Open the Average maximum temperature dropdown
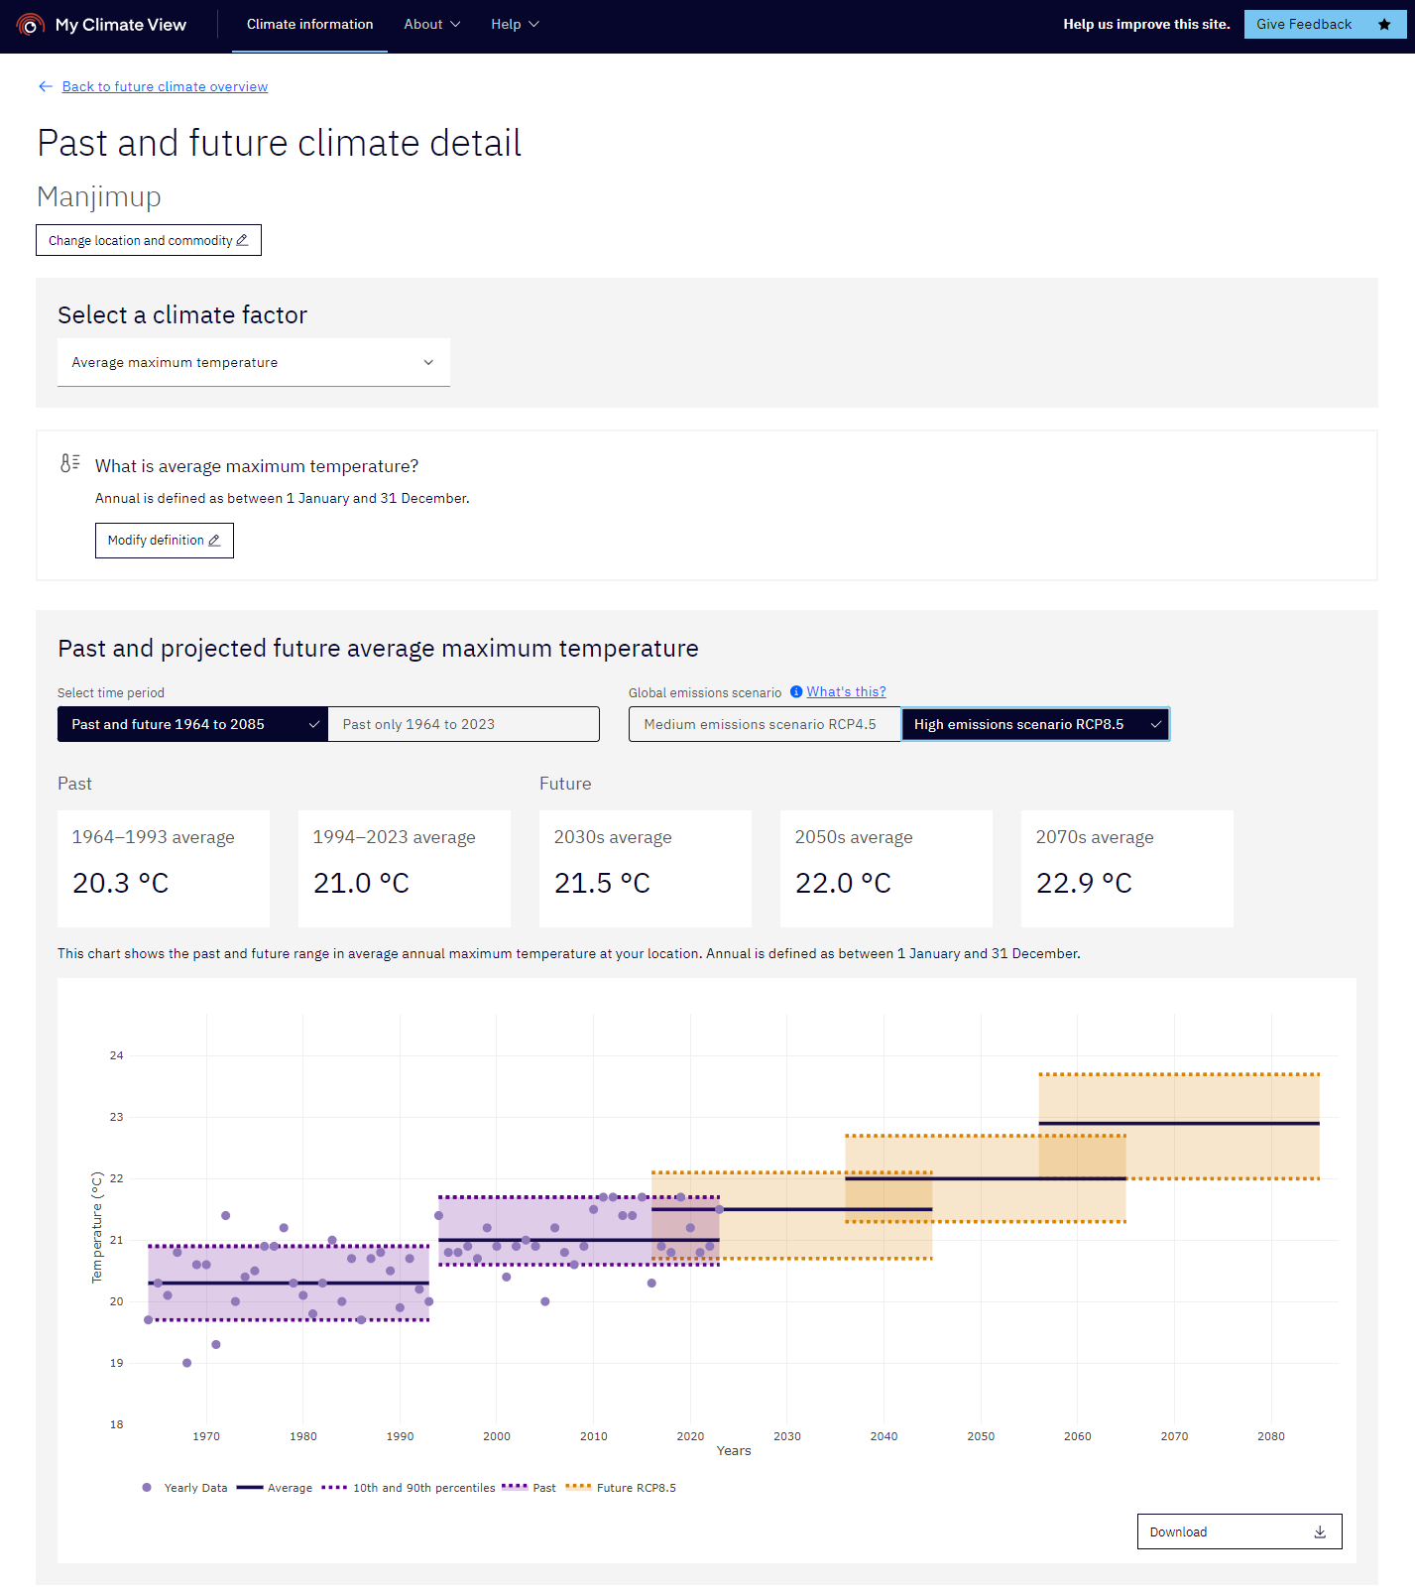 pos(253,362)
